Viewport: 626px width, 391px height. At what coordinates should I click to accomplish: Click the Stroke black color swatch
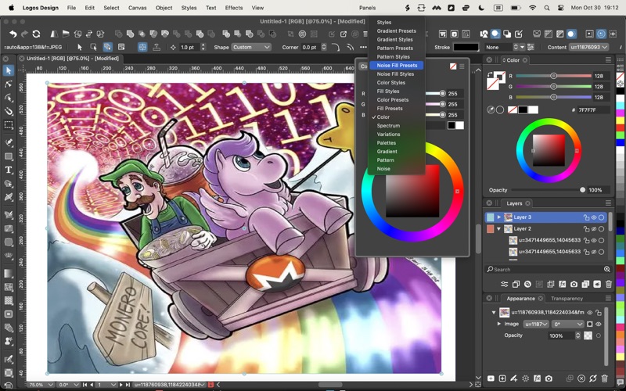point(466,47)
